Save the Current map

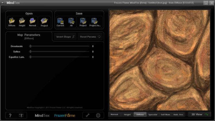60,22
